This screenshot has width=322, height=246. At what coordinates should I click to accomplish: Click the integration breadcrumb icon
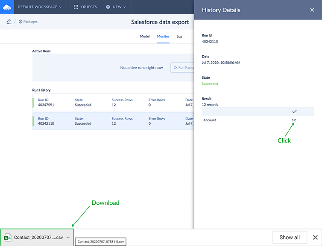coord(9,21)
